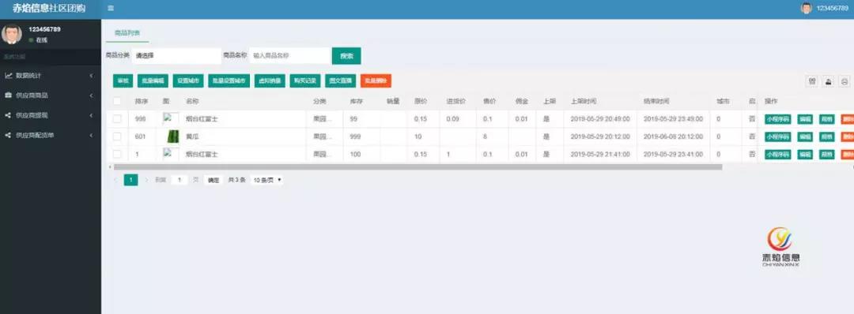Click the green 搜索 button
The height and width of the screenshot is (314, 854).
(x=346, y=55)
